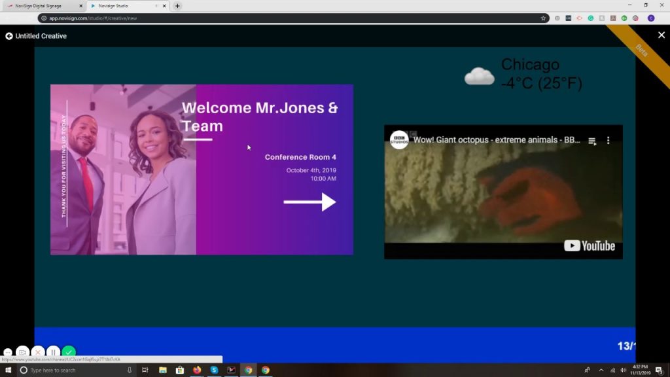
Task: Open the Chrome profile avatar
Action: (651, 18)
